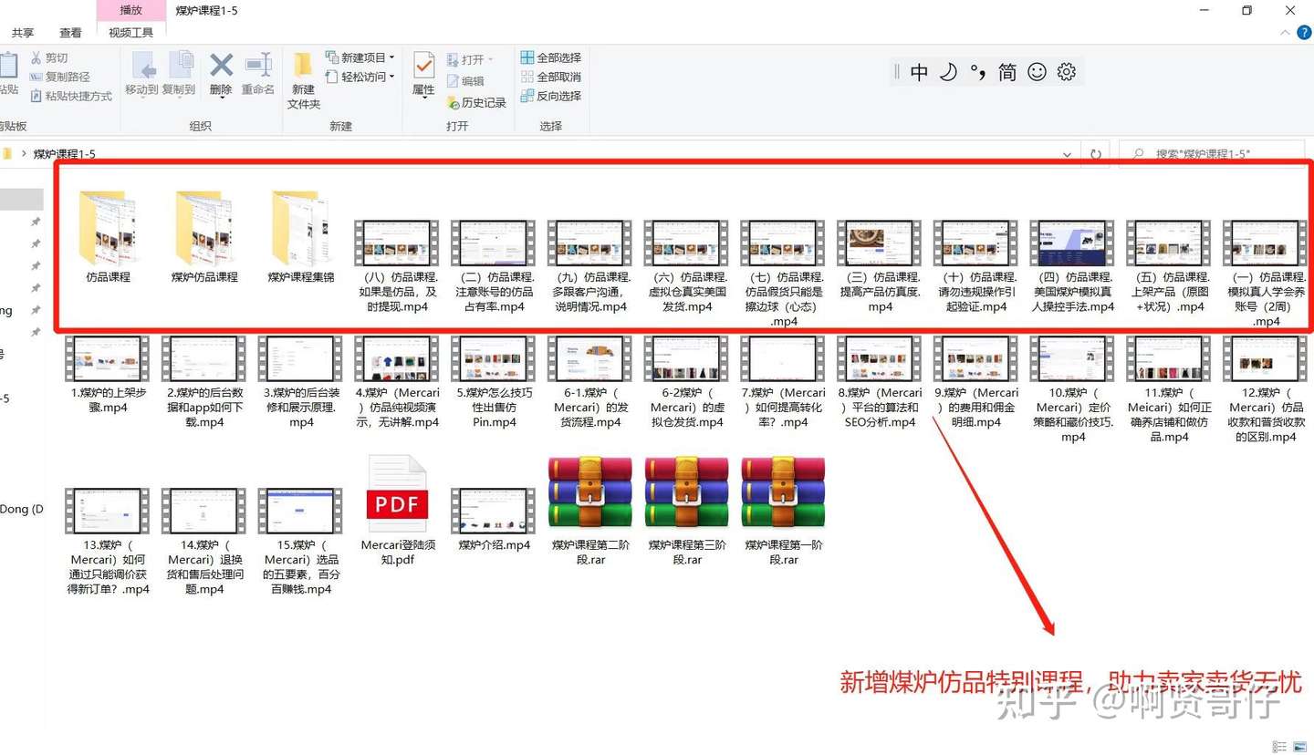1314x755 pixels.
Task: Select the Mercari登陆须知.pdf file thumbnail
Action: pos(397,497)
